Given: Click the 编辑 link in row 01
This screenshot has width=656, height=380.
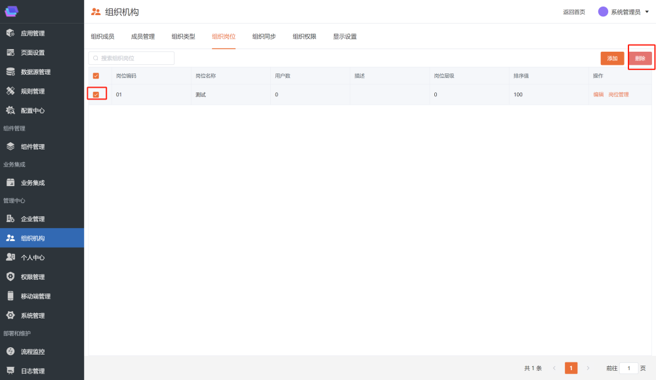Looking at the screenshot, I should pyautogui.click(x=598, y=95).
